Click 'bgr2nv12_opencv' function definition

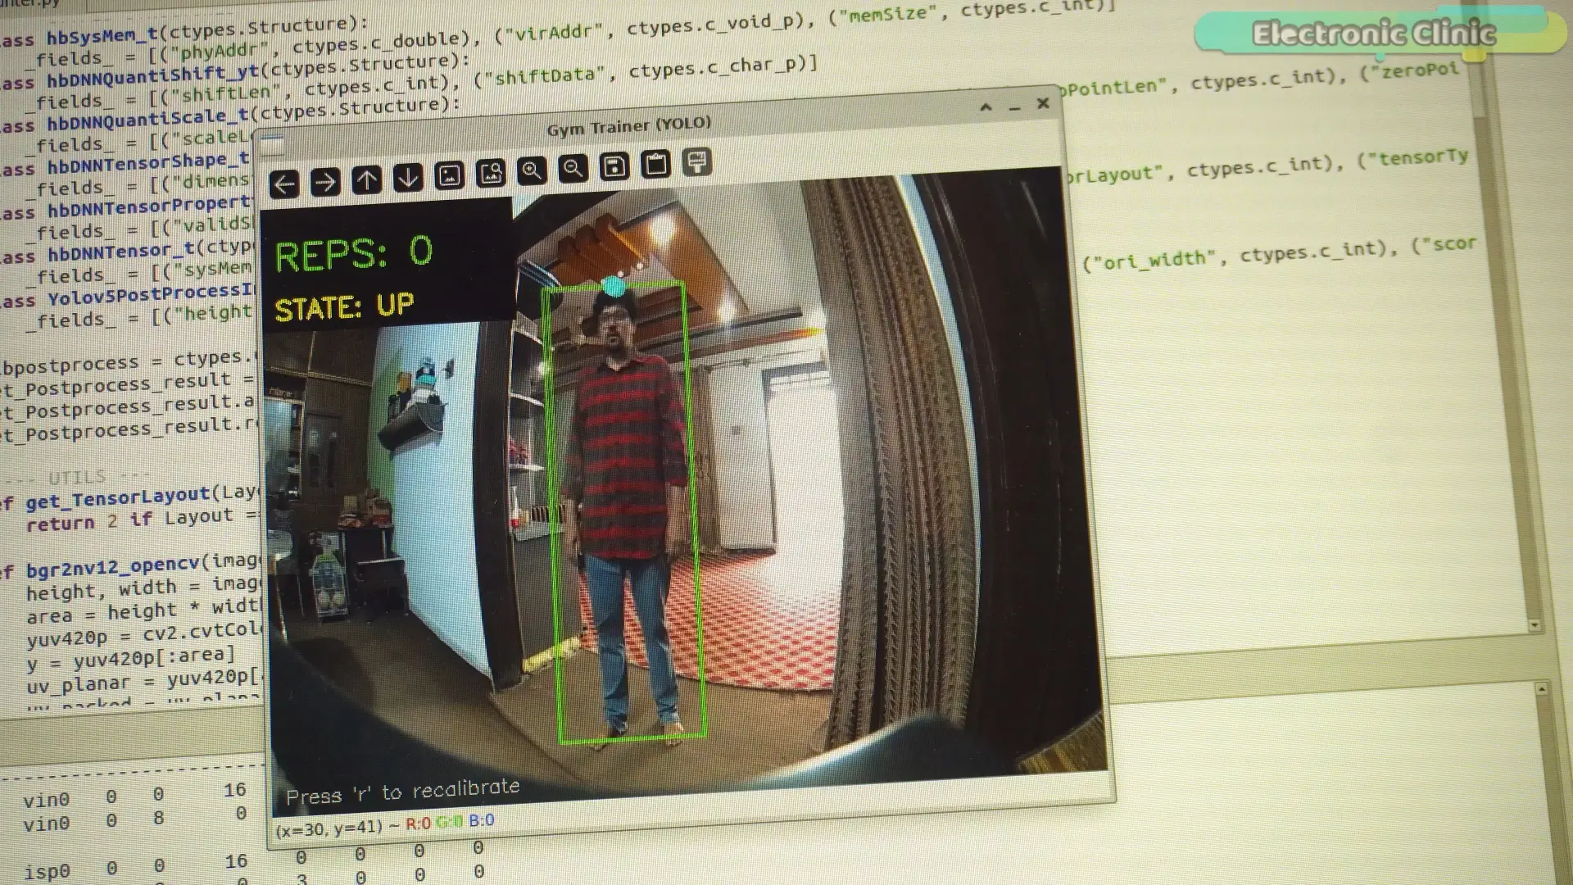[113, 566]
